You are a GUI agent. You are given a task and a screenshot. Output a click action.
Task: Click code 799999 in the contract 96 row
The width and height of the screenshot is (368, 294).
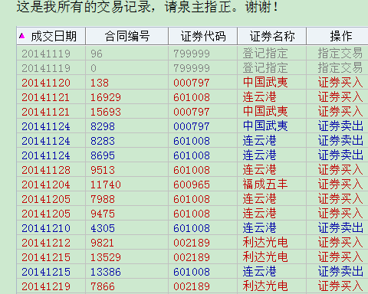[192, 54]
